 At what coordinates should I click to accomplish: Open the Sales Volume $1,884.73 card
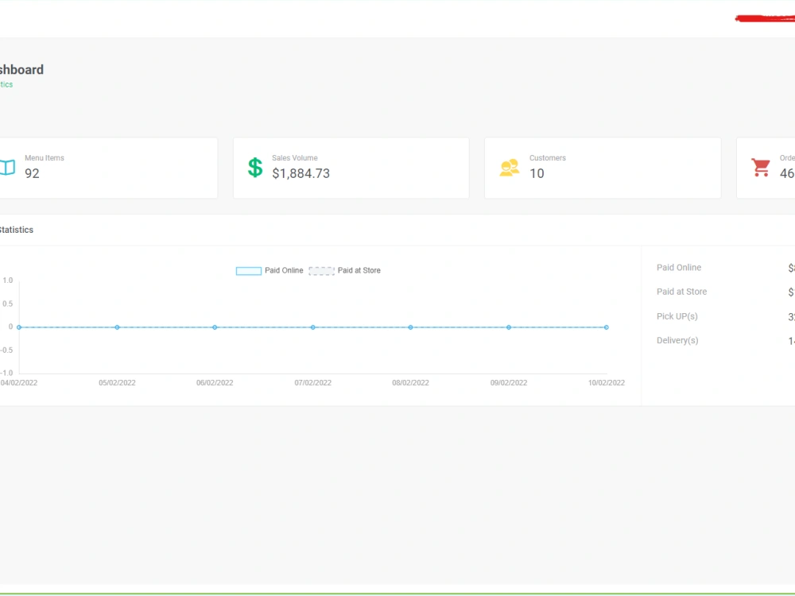(x=351, y=168)
